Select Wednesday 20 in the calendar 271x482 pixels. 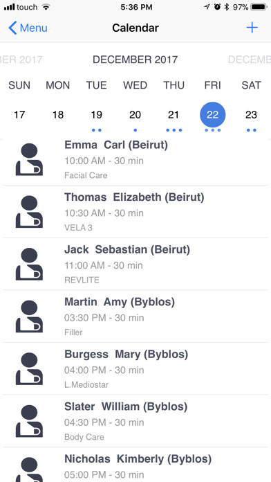[135, 115]
